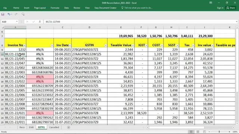Click the Undo arrow icon
The image size is (239, 134).
pyautogui.click(x=9, y=14)
